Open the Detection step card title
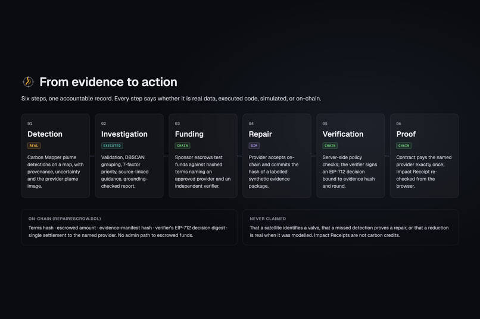The height and width of the screenshot is (319, 480). click(x=45, y=134)
